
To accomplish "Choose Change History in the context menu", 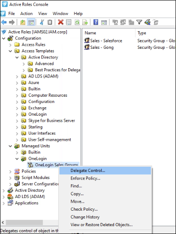I will (x=105, y=217).
